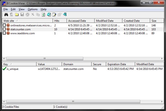Click lower pane scrollbar right arrow
166x111 pixels.
(162, 102)
